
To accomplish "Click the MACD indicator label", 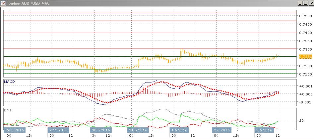I will click(x=10, y=81).
